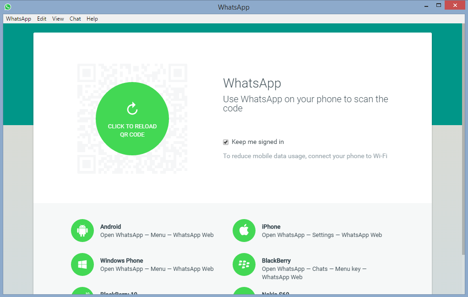
Task: Click the Keep me signed in label
Action: click(257, 142)
